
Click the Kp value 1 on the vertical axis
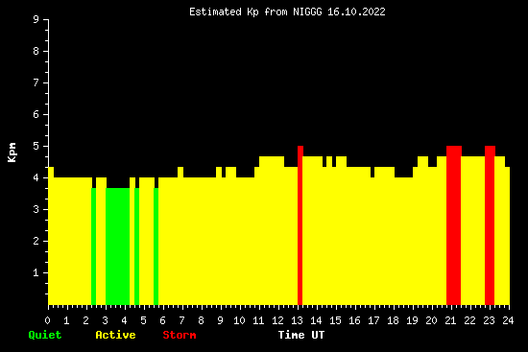[x=36, y=272]
